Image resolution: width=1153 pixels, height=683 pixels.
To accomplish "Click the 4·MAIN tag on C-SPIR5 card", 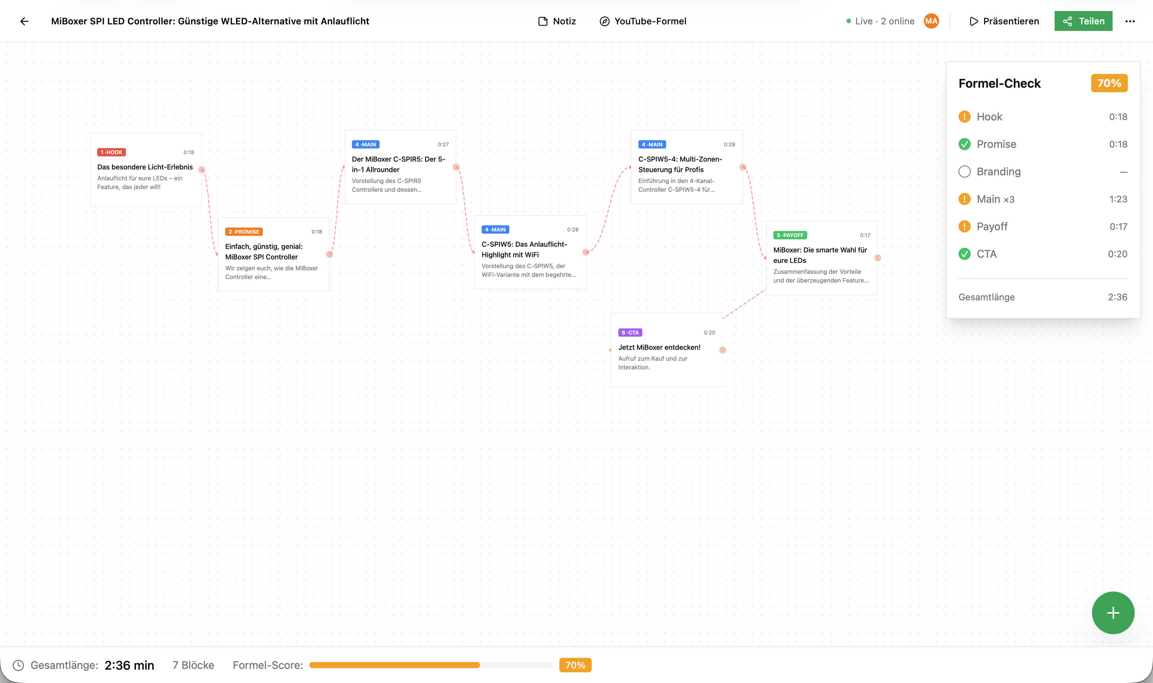I will click(366, 144).
